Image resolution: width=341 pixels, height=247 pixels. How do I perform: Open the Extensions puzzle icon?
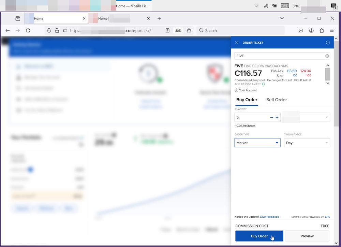(322, 30)
